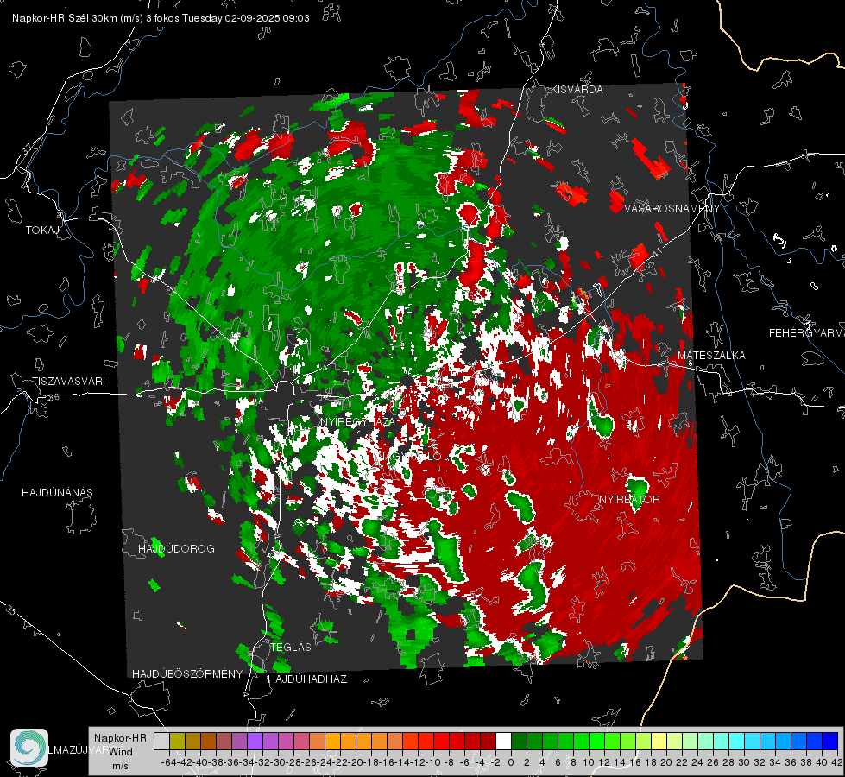Viewport: 845px width, 777px height.
Task: Click the HAJDÚNÁNÁS town label
Action: 57,492
